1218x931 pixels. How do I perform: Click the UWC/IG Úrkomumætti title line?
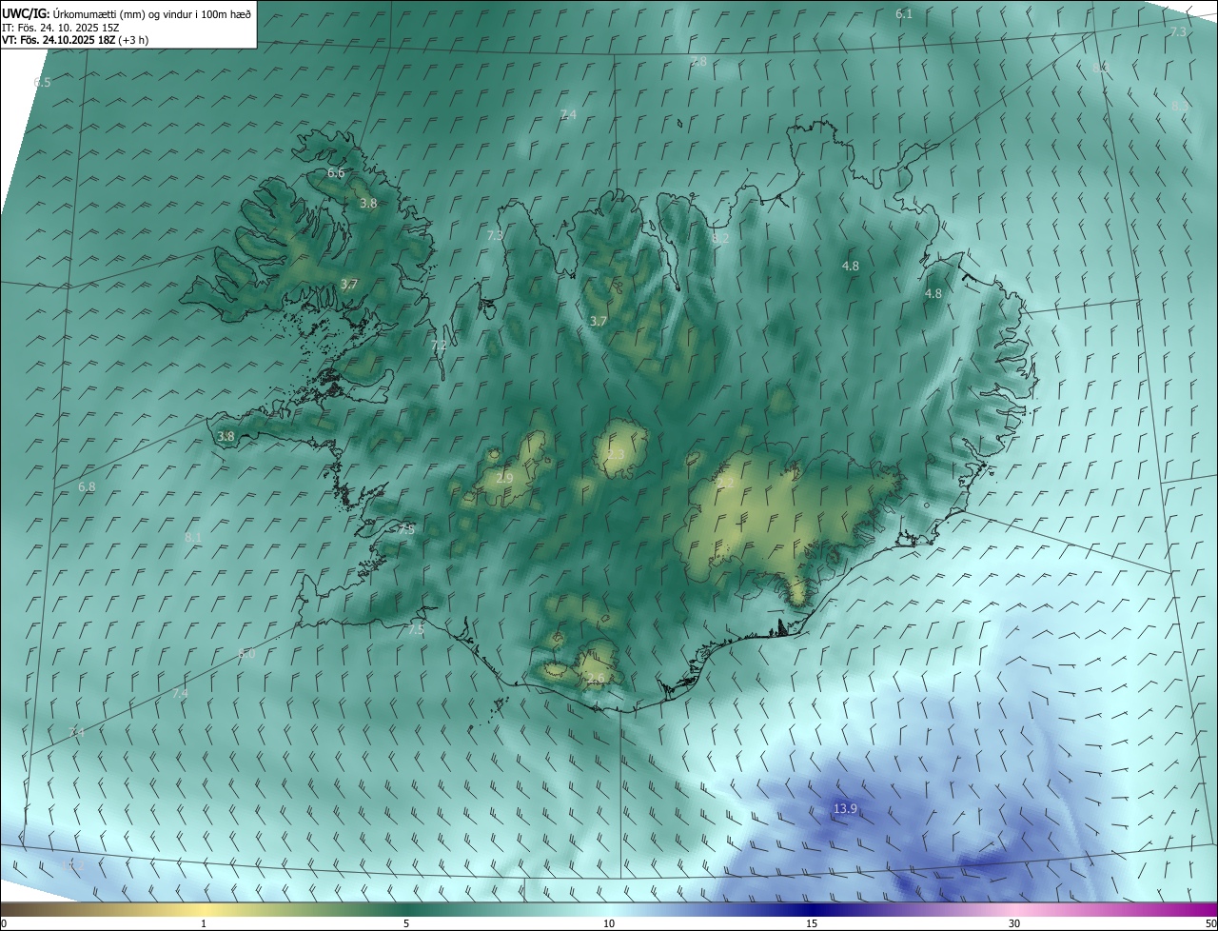pos(126,14)
